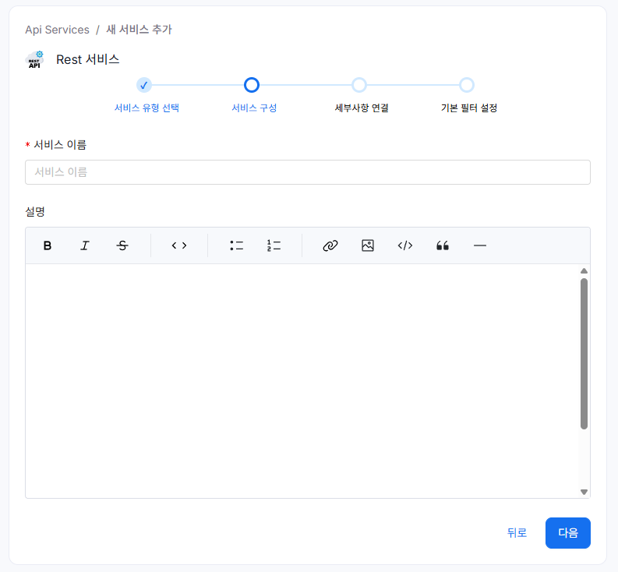Click the Rest API service logo
The image size is (618, 572).
35,60
